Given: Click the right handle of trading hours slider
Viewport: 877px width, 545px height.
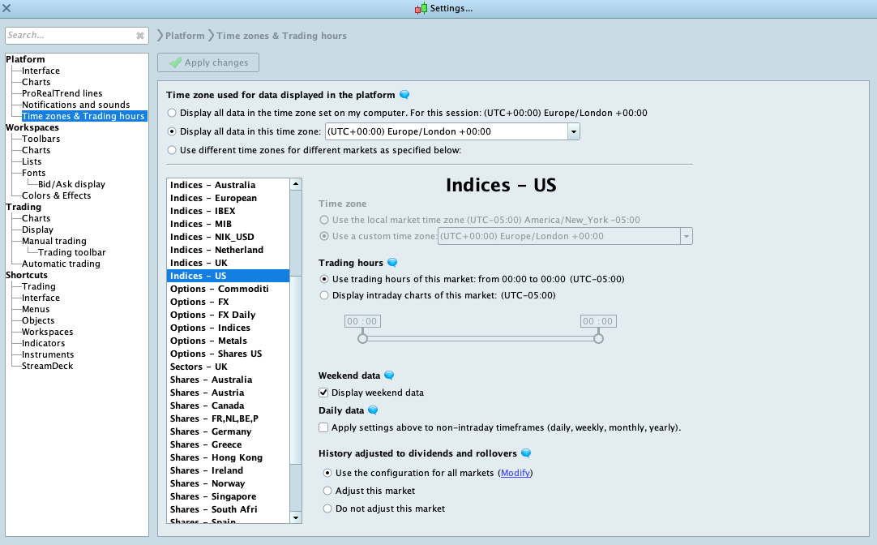Looking at the screenshot, I should click(x=598, y=338).
